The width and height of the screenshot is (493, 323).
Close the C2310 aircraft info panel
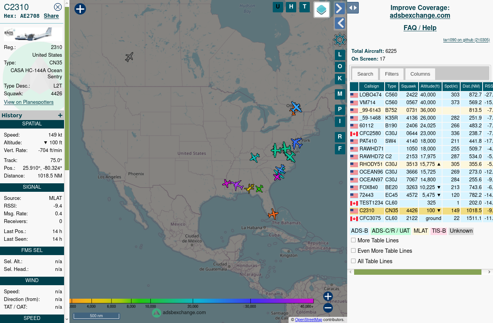click(x=57, y=7)
